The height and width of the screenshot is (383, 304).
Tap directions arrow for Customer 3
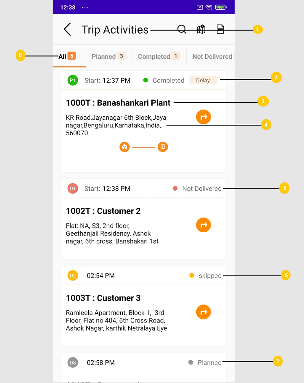[204, 312]
